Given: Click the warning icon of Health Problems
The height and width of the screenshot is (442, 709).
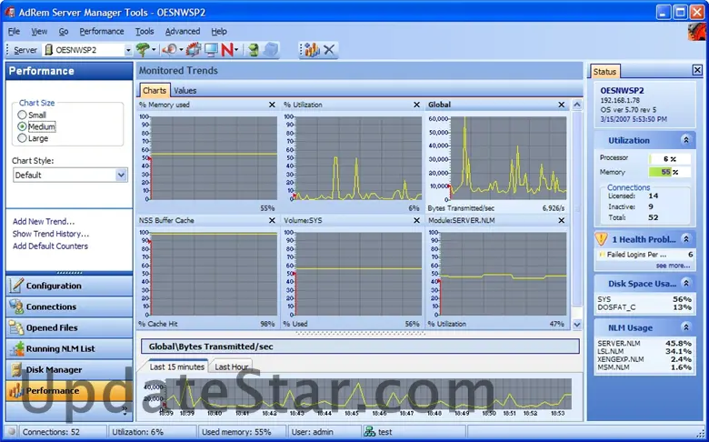Looking at the screenshot, I should pyautogui.click(x=602, y=238).
